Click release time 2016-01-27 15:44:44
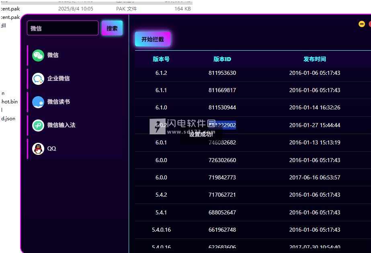 315,125
